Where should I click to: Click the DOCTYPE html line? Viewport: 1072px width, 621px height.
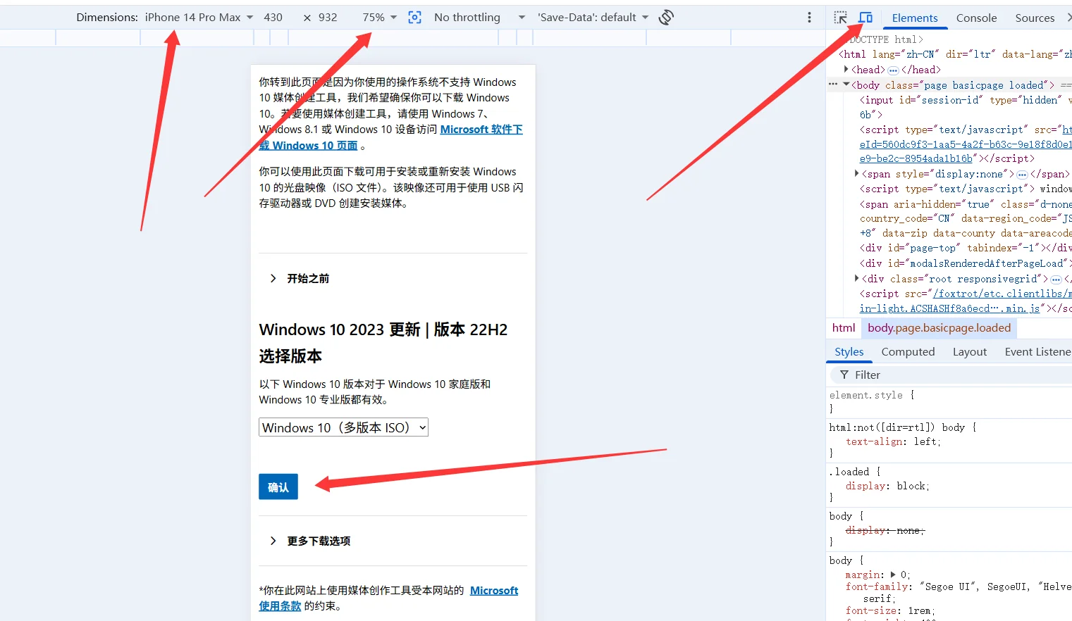pyautogui.click(x=886, y=39)
